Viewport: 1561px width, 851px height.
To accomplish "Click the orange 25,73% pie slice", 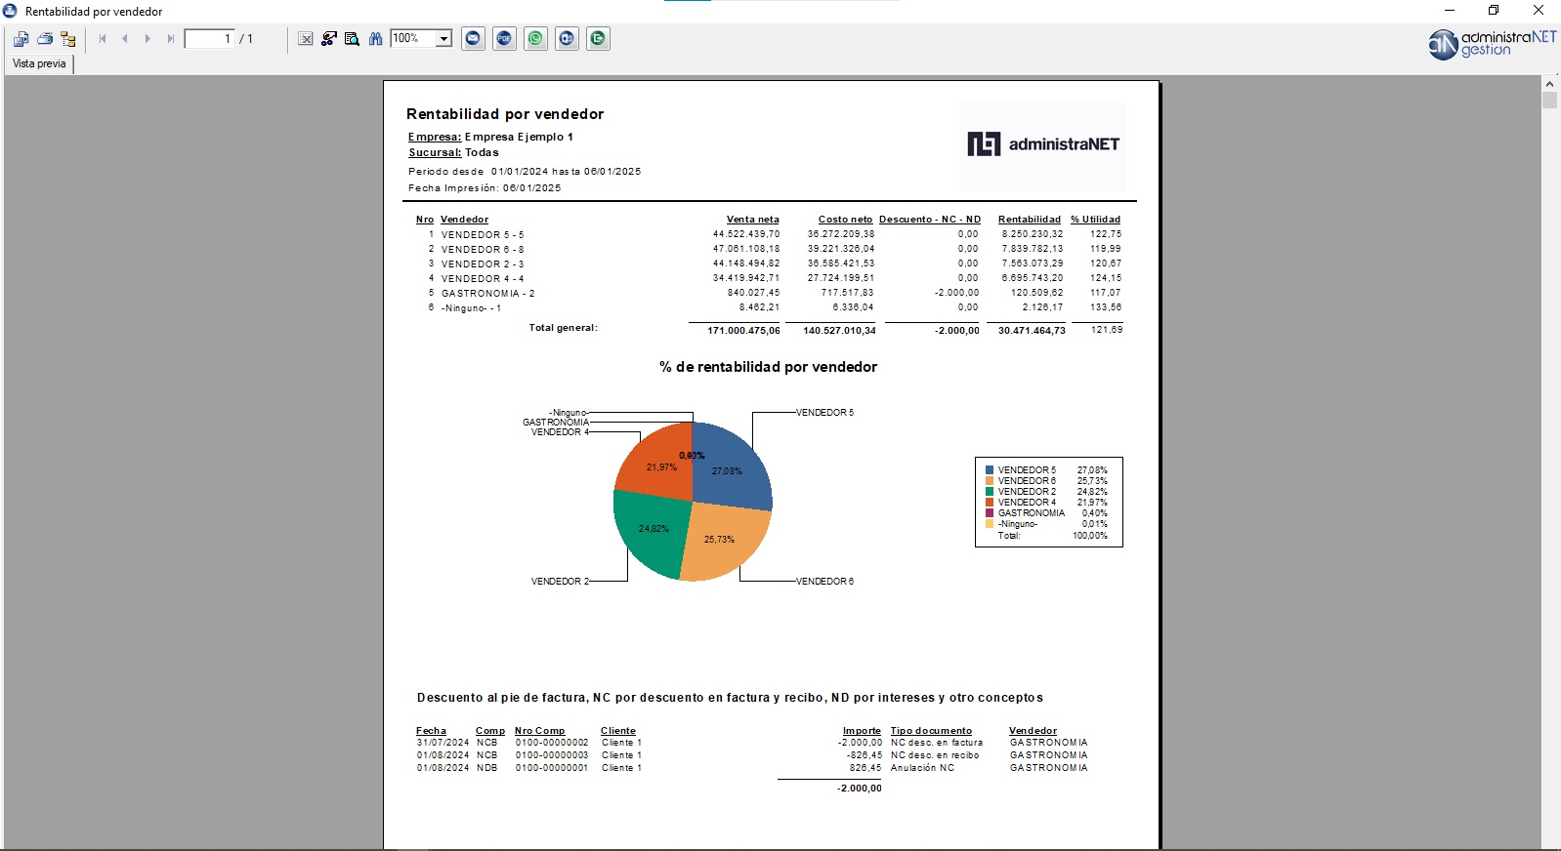I will coord(725,540).
